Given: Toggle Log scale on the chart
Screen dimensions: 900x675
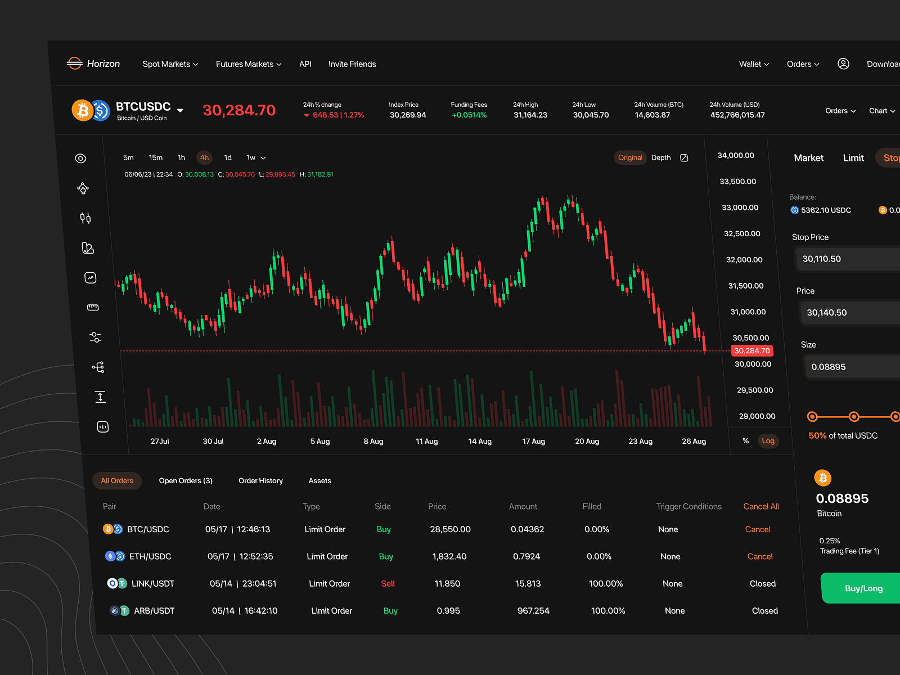Looking at the screenshot, I should 768,441.
